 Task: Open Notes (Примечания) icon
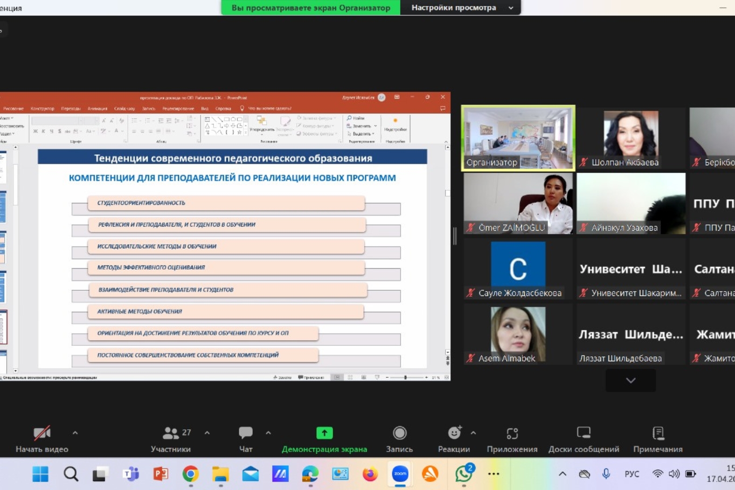[658, 434]
